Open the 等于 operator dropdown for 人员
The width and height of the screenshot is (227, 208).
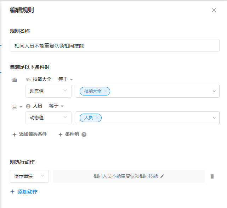coord(56,106)
